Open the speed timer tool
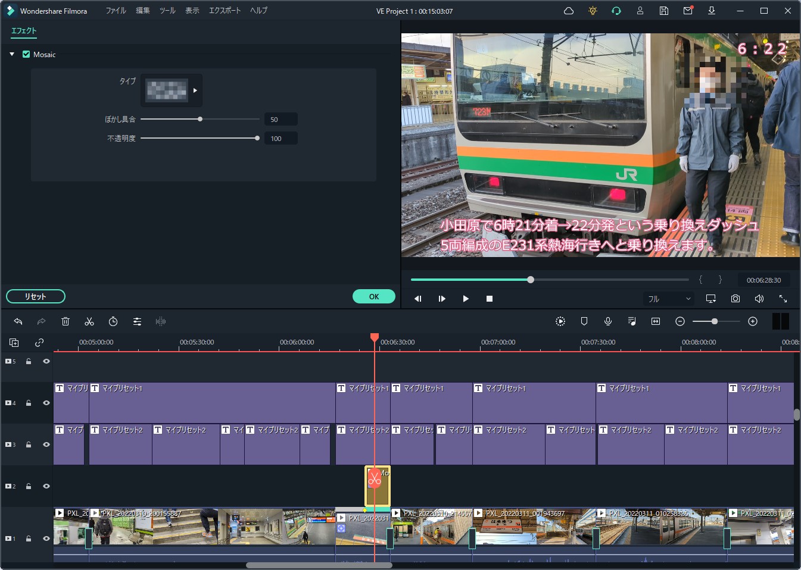Image resolution: width=801 pixels, height=570 pixels. (x=113, y=321)
